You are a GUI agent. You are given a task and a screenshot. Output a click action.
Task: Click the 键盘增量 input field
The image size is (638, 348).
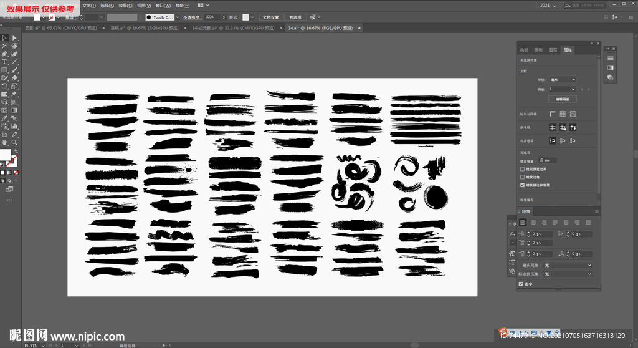546,160
